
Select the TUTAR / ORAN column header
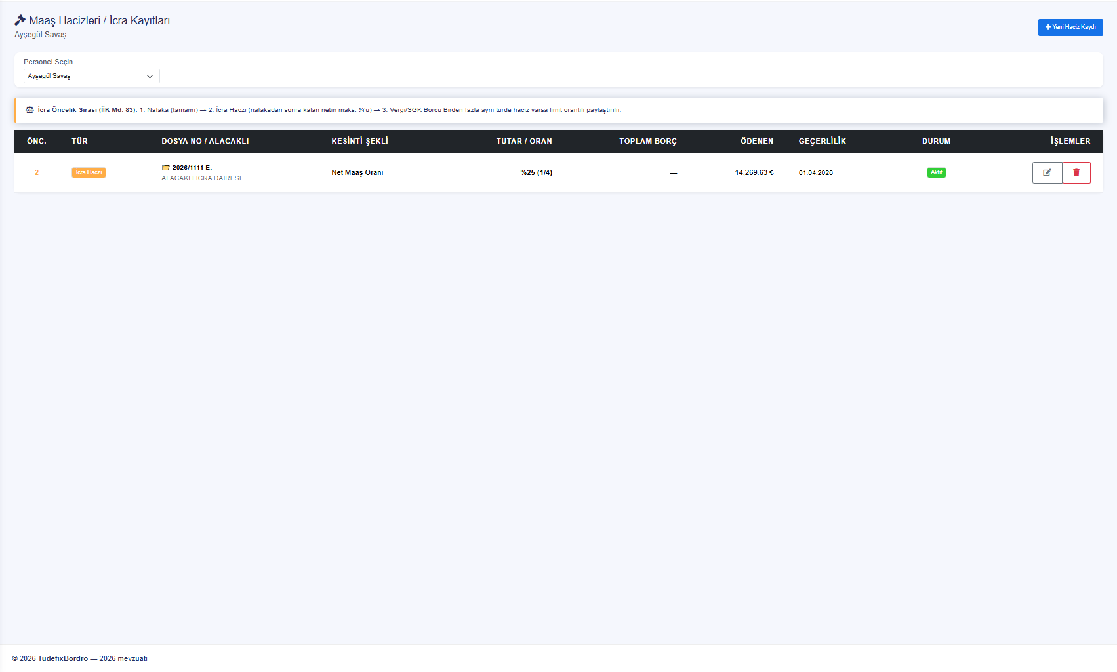[524, 141]
